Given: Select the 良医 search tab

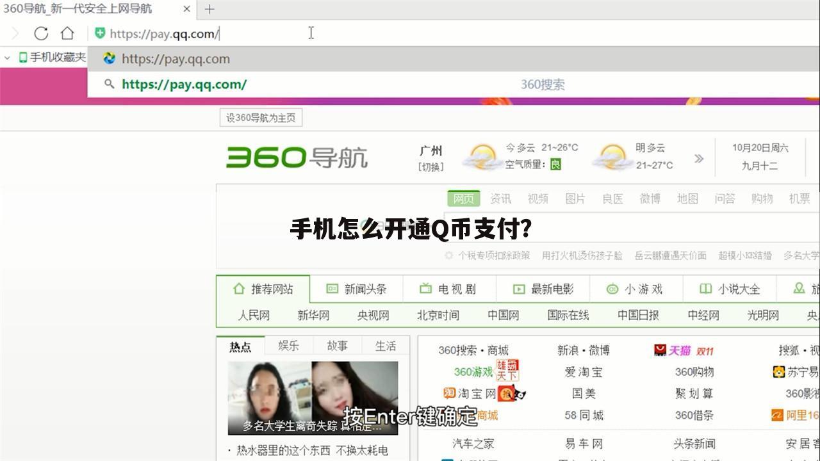Looking at the screenshot, I should 612,198.
